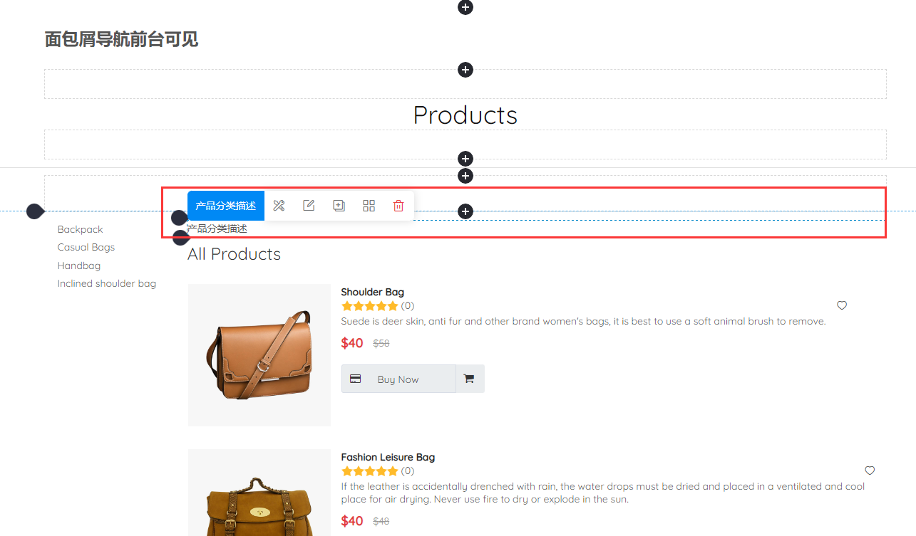Open the Shoulder Bag product title

[372, 292]
